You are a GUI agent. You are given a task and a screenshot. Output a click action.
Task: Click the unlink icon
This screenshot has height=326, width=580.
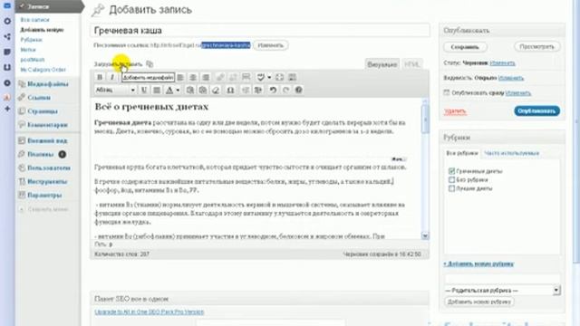(x=233, y=77)
